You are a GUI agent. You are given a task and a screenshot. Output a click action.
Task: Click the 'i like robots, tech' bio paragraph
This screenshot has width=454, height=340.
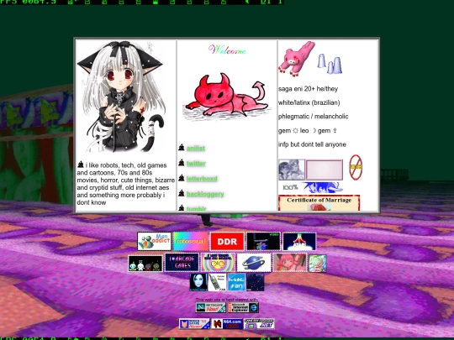125,184
